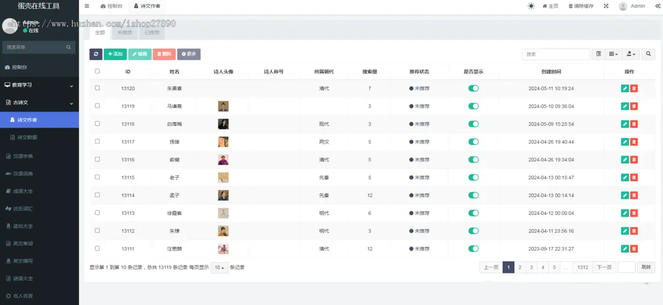
Task: Click edit icon for row 13113
Action: tap(625, 213)
